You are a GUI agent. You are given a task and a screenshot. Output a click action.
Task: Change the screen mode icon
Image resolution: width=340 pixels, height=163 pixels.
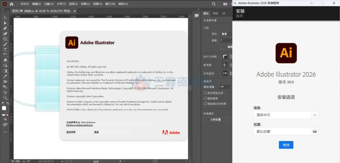click(x=5, y=124)
